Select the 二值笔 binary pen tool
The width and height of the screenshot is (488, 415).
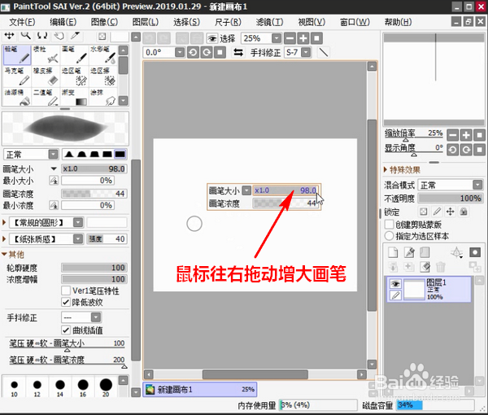46,97
